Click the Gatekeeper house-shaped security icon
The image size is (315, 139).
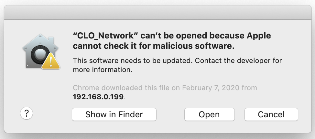point(41,51)
